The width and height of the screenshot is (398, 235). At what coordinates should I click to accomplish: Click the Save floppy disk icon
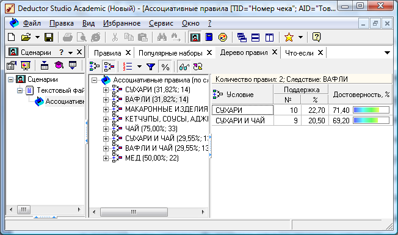(49, 37)
